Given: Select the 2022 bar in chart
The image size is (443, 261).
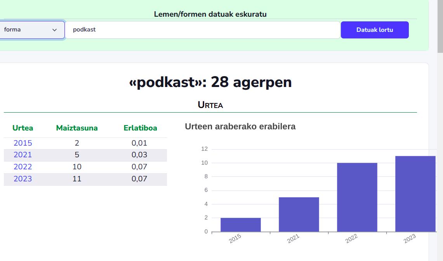Looking at the screenshot, I should (357, 197).
